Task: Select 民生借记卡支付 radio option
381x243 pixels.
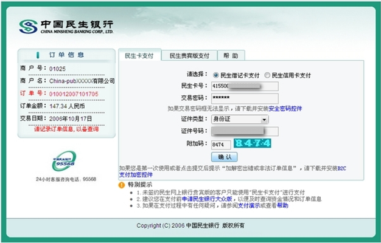Action: (x=215, y=75)
